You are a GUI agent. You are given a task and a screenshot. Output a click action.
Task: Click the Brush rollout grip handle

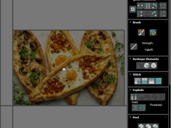pyautogui.click(x=166, y=22)
